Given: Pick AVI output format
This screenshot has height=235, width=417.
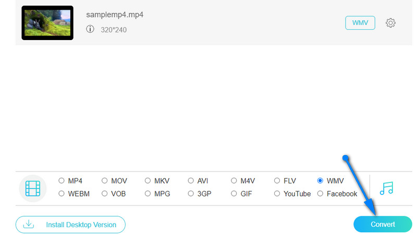Looking at the screenshot, I should [x=191, y=181].
